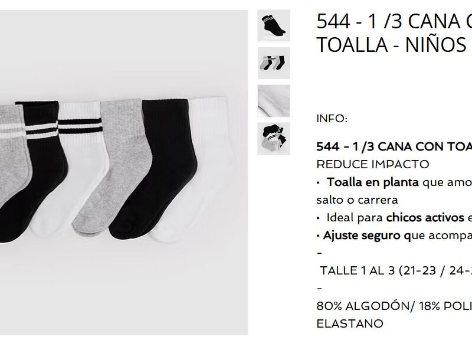The image size is (472, 340).
Task: Click the bold chicos activos phrase
Action: [x=425, y=218]
